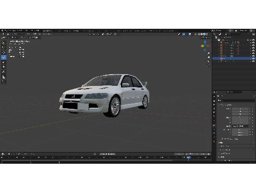Switch to Solid shading mode
256x192 pixels.
pos(202,34)
